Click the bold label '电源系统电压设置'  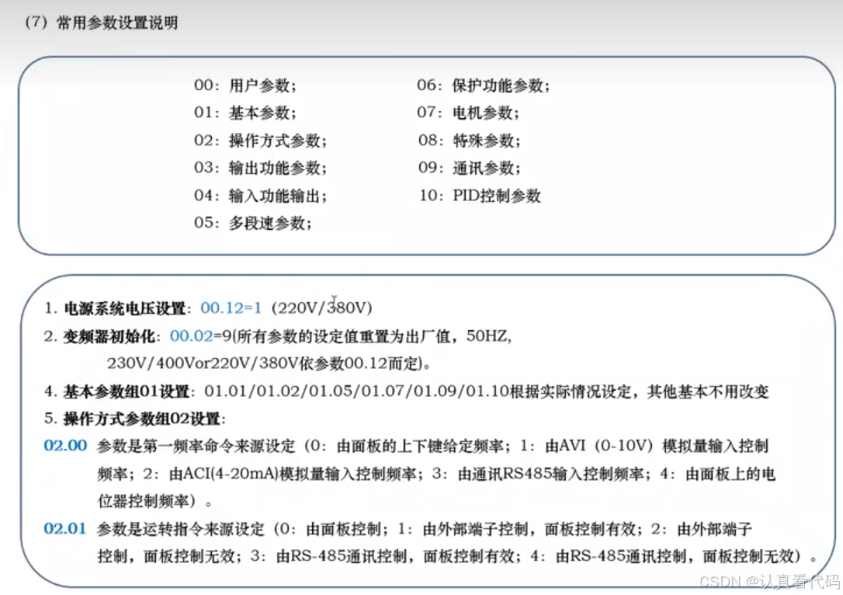(124, 309)
